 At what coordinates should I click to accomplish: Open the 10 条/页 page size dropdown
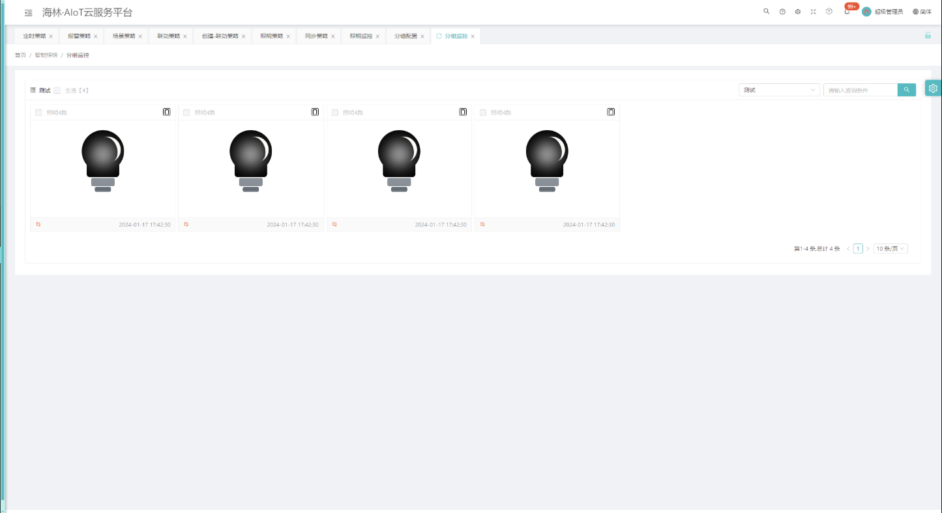click(x=890, y=249)
